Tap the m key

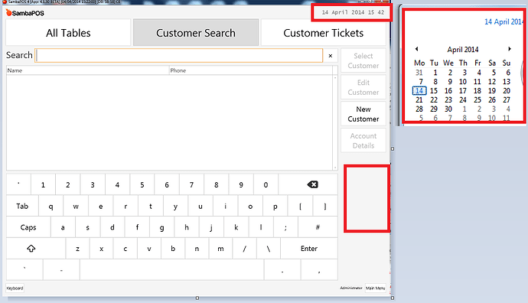pos(220,249)
